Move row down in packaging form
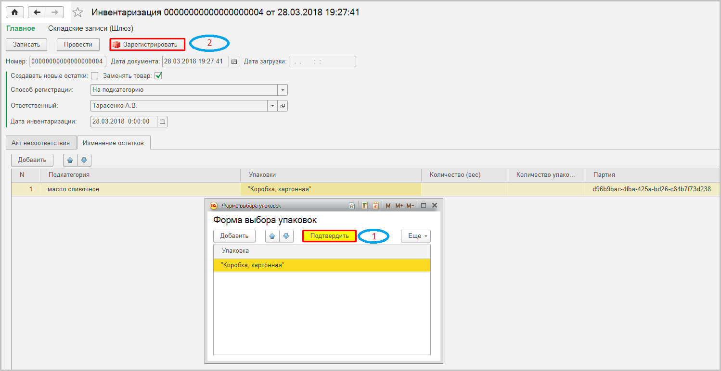The height and width of the screenshot is (371, 721). point(286,236)
